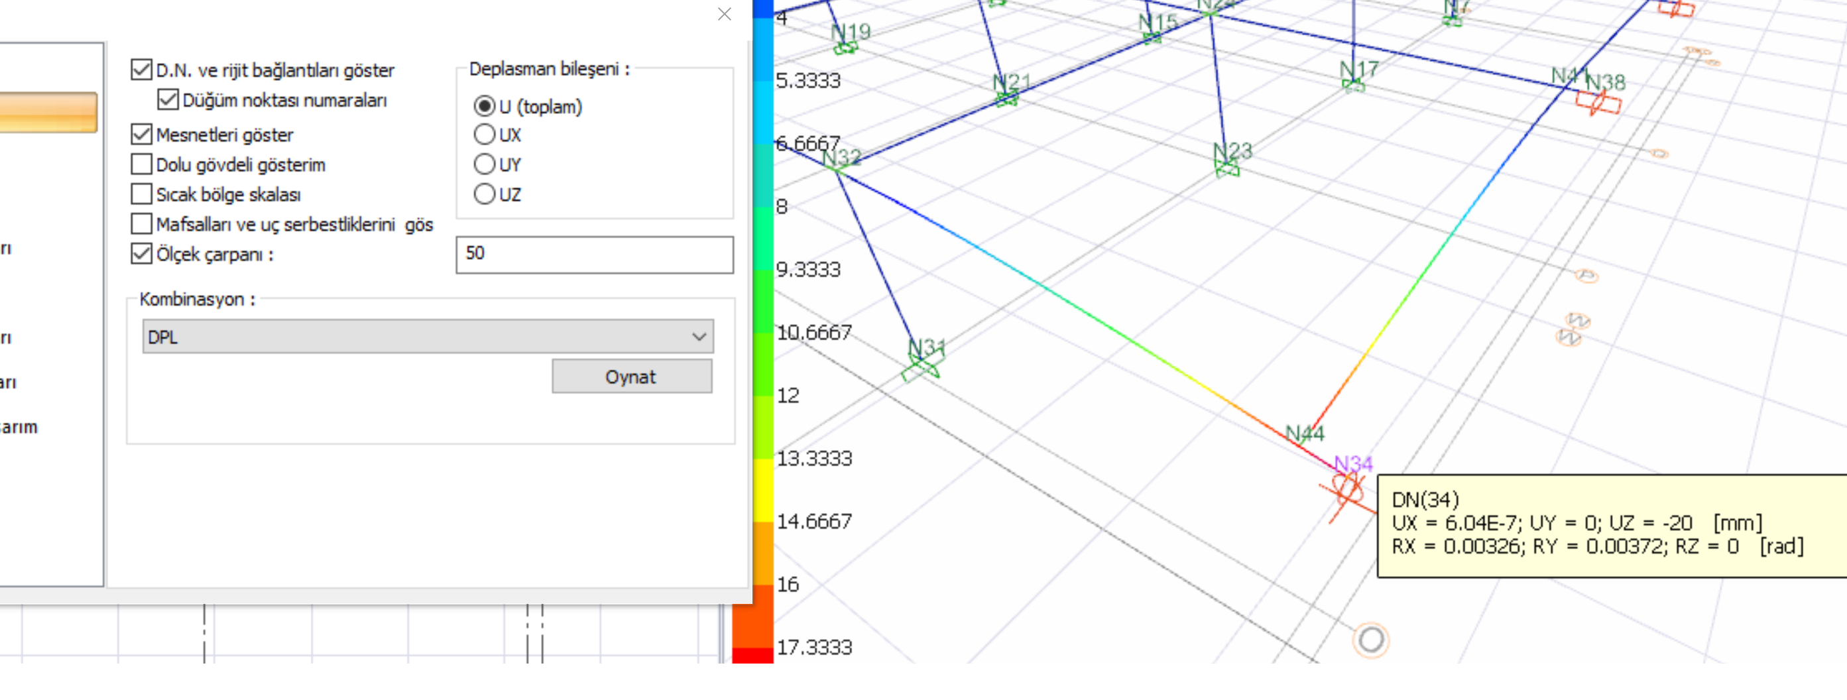
Task: Toggle Ölçek çarpanı checkbox
Action: tap(141, 254)
